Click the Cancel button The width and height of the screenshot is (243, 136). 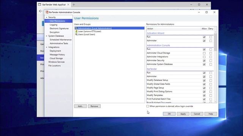(x=197, y=114)
